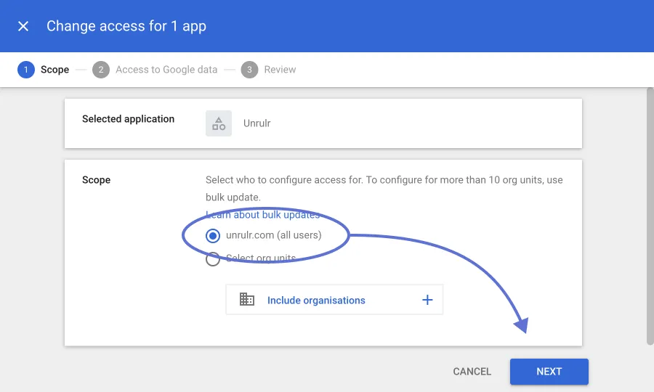
Task: Click the step 1 number circle
Action: [x=26, y=70]
